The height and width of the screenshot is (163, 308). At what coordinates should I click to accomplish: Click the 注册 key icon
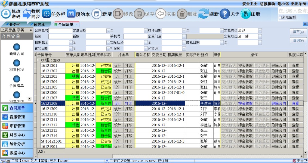coord(245,14)
